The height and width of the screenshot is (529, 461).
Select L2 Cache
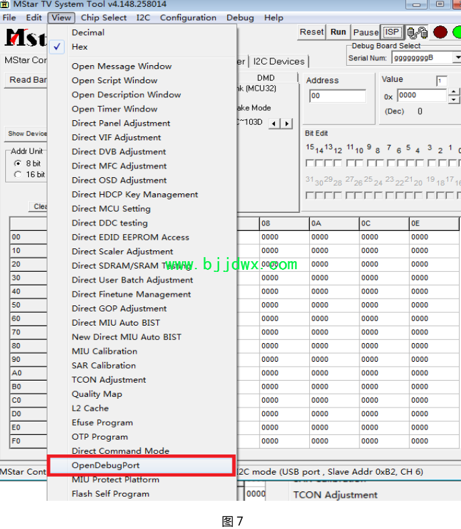[x=142, y=408]
